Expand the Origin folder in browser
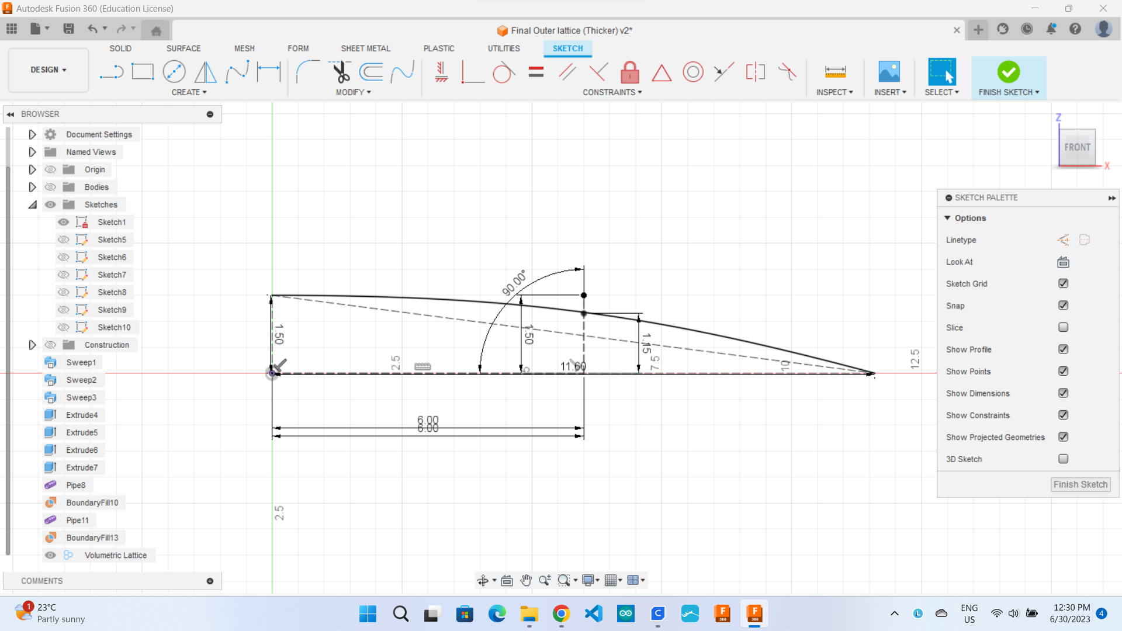The width and height of the screenshot is (1122, 631). (32, 169)
